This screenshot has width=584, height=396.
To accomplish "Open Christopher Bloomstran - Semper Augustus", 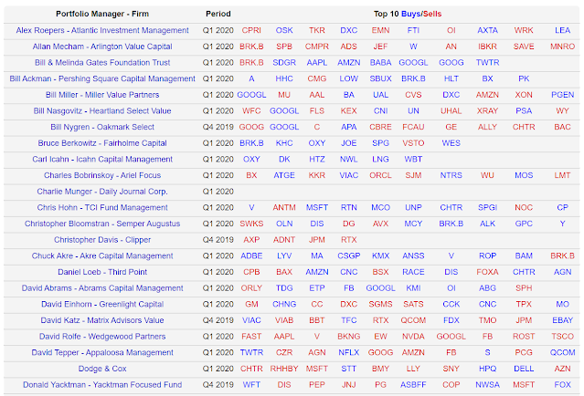I will point(102,224).
